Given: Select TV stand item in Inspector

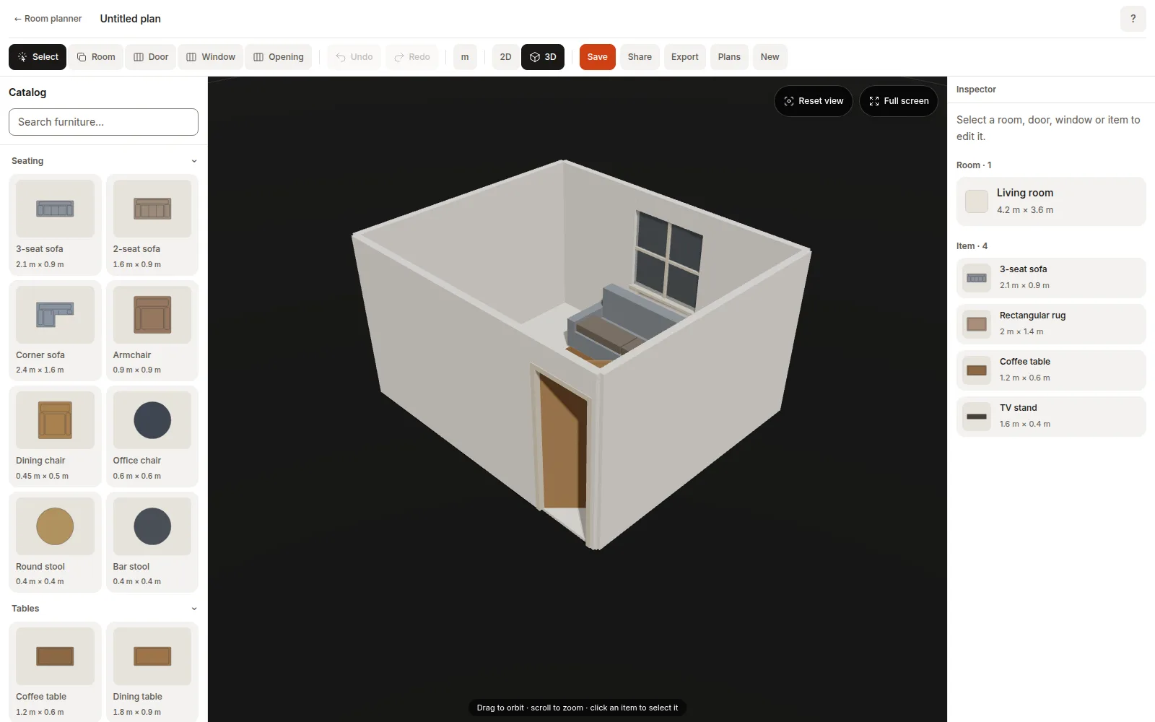Looking at the screenshot, I should click(1051, 417).
